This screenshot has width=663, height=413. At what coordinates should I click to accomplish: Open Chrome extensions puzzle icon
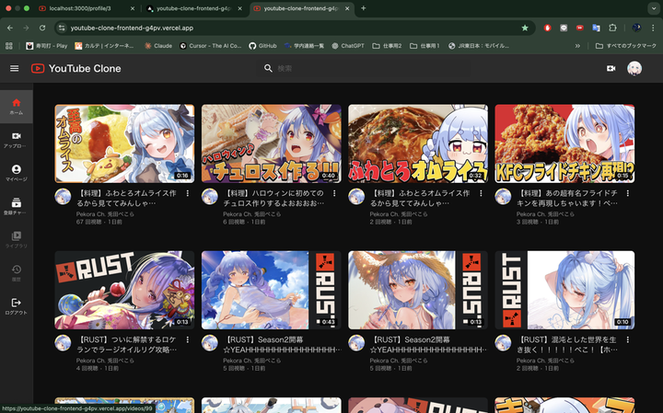612,28
